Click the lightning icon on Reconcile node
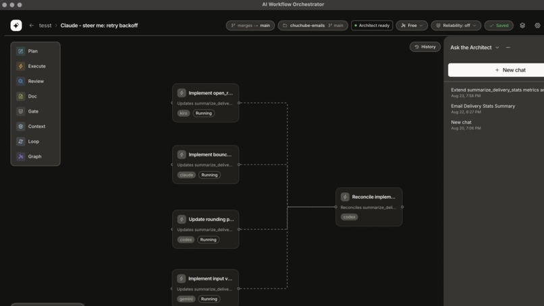This screenshot has height=306, width=544. (x=345, y=197)
